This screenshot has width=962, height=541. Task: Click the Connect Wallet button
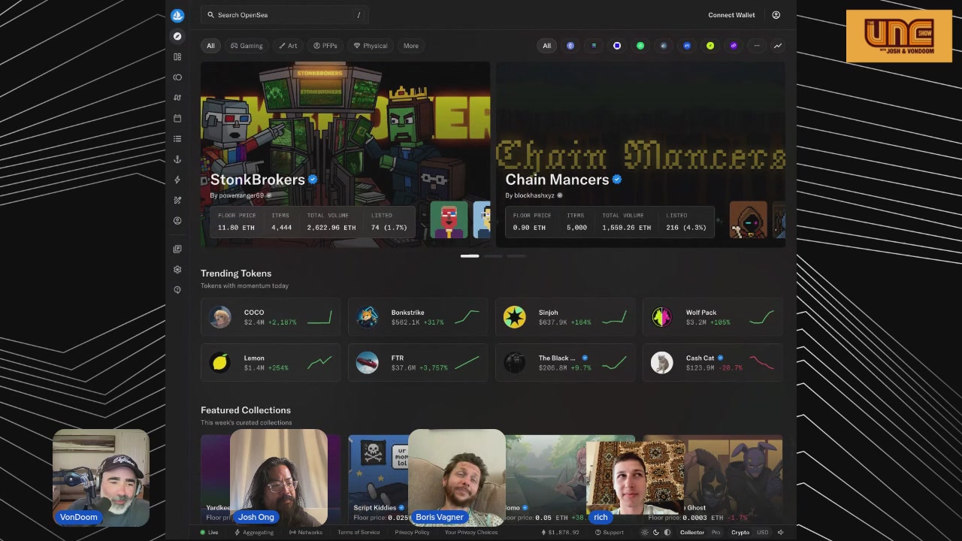[x=731, y=15]
